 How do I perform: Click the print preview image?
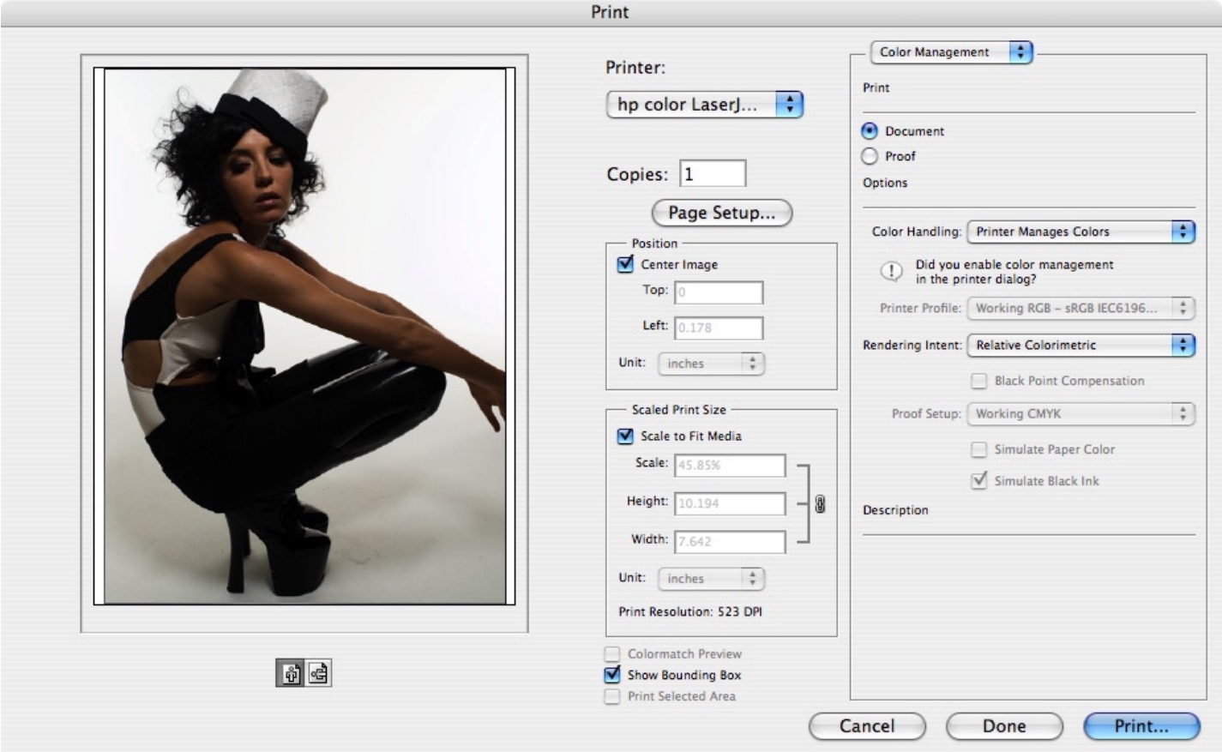click(304, 336)
